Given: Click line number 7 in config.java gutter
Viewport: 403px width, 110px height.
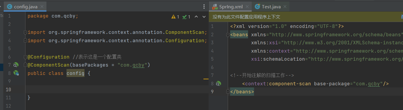Looking at the screenshot, I should (9, 65).
